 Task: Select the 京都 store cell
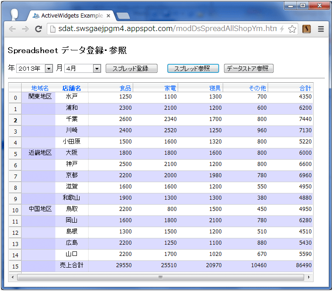[x=72, y=175]
